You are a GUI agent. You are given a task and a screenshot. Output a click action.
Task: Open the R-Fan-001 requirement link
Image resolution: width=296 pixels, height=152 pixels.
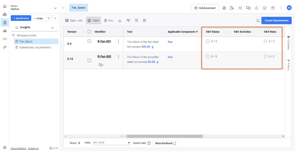click(104, 41)
